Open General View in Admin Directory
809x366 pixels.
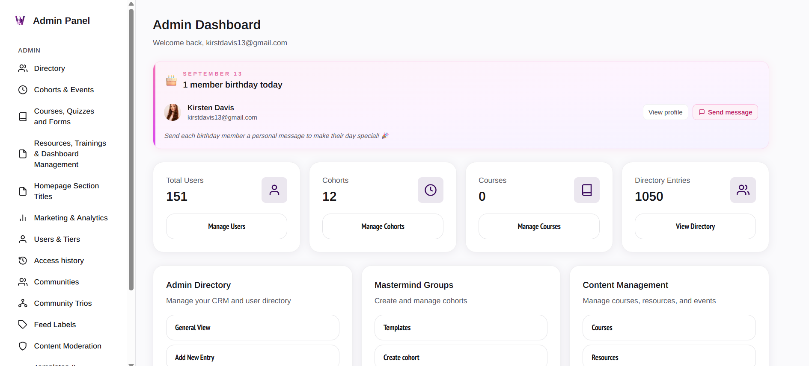click(x=253, y=328)
